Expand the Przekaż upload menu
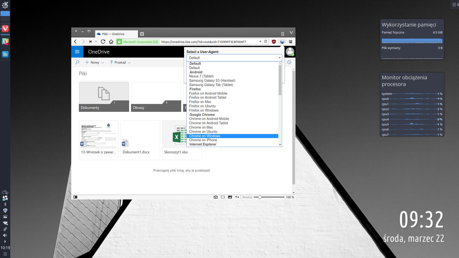 point(120,62)
